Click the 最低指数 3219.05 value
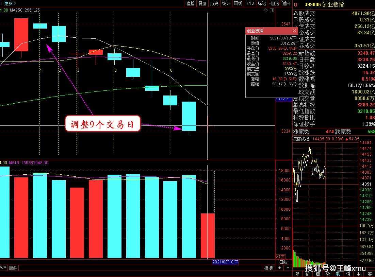The height and width of the screenshot is (277, 375). 366,111
